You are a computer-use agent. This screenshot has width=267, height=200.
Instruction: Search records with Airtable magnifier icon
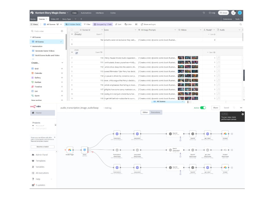pos(241,24)
